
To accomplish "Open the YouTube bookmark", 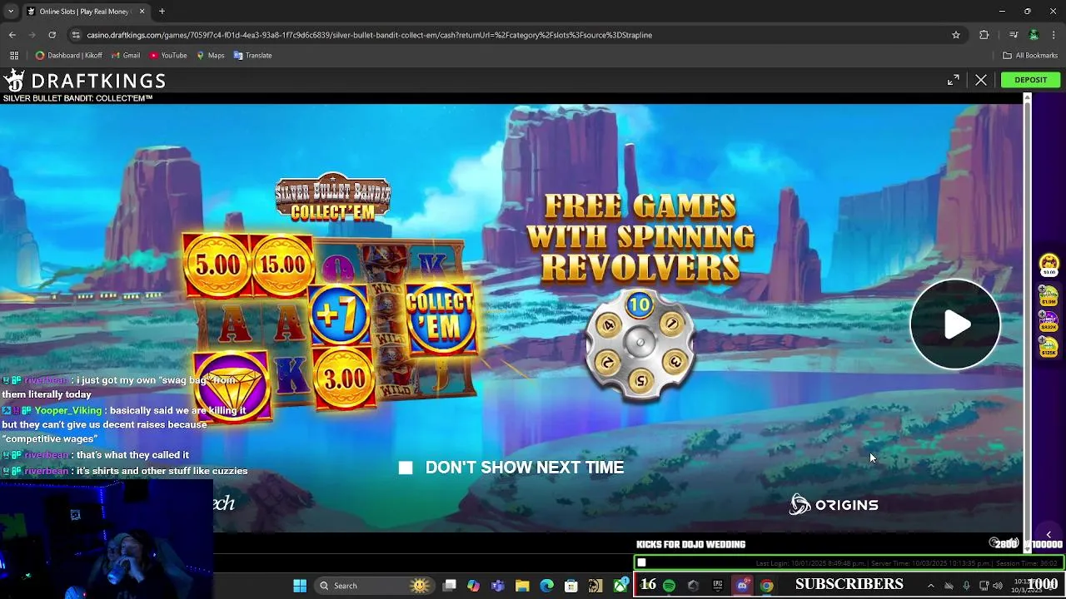I will 168,56.
